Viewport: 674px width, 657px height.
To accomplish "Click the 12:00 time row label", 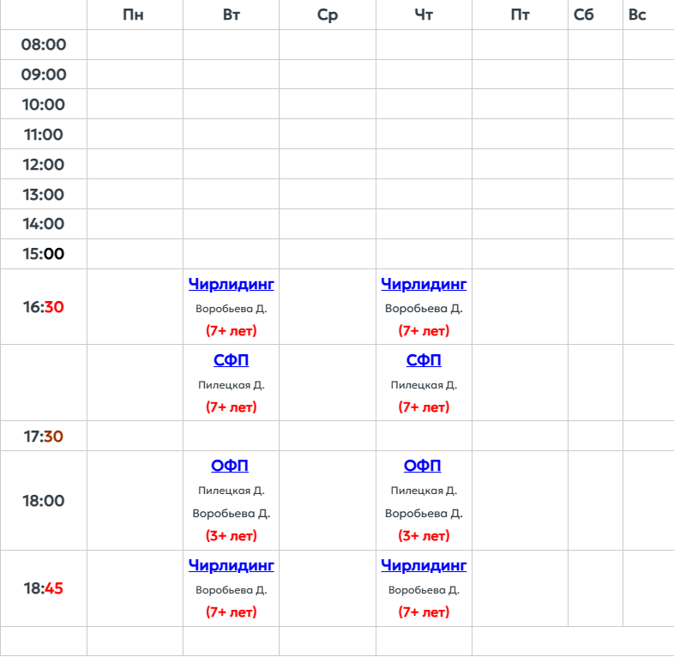I will click(44, 164).
